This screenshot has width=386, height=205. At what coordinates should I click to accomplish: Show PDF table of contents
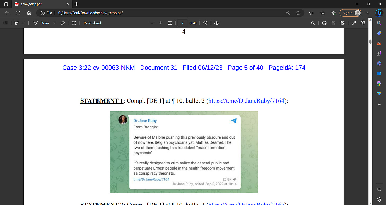tap(5, 23)
